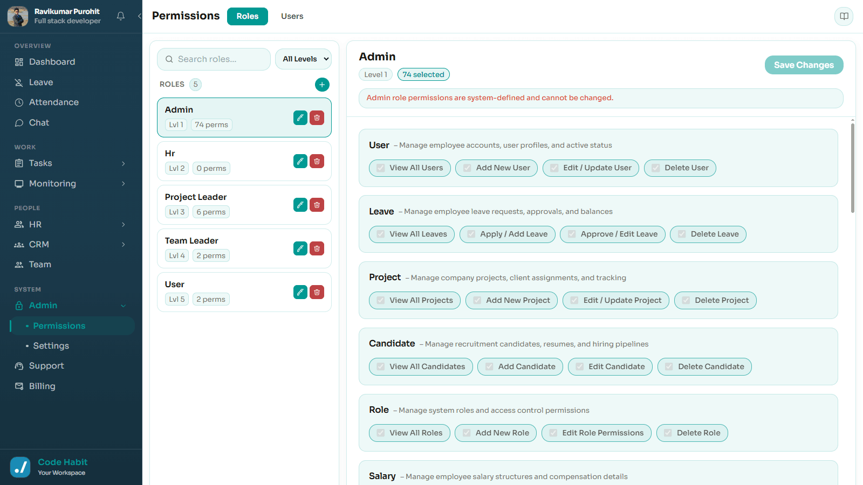Select the Project Leader role card
Viewport: 863px width, 485px height.
point(244,205)
